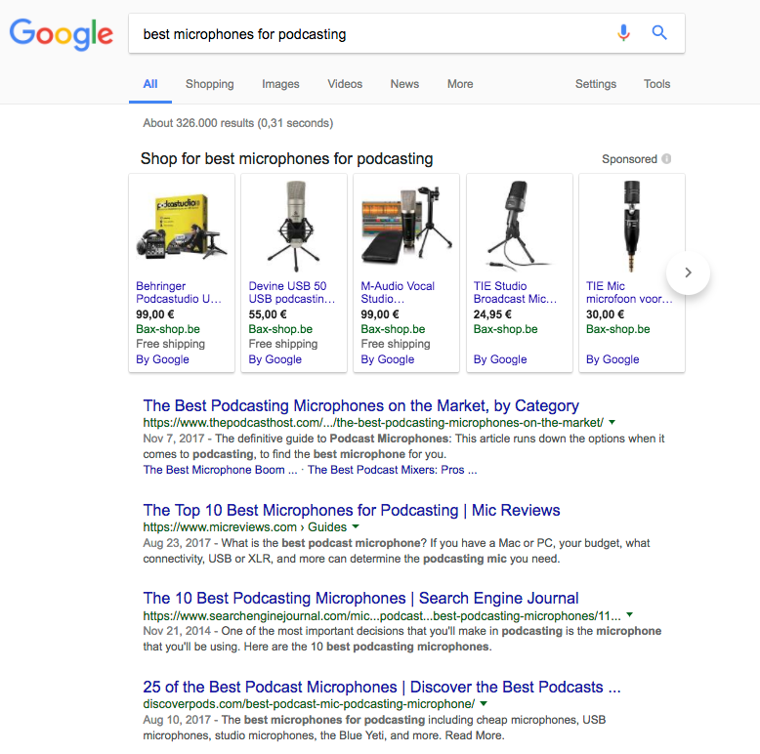Image resolution: width=760 pixels, height=754 pixels.
Task: Click Bax-shop.be under the 30,00 € price
Action: coord(617,329)
